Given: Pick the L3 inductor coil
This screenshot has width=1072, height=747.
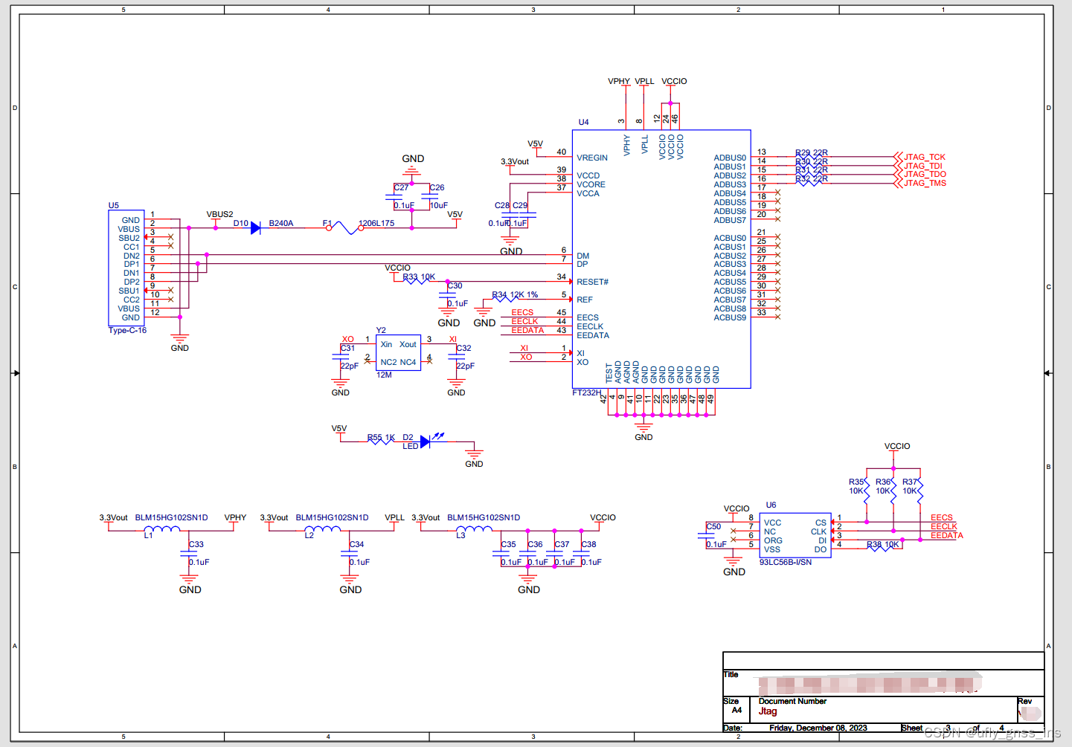Looking at the screenshot, I should click(x=475, y=529).
